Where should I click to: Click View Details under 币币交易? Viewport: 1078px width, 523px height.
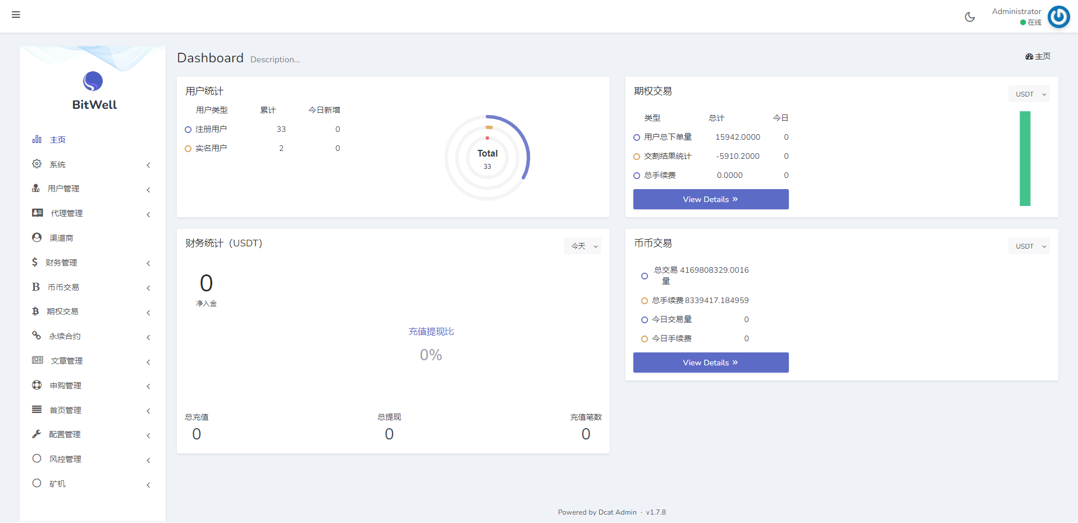(710, 363)
